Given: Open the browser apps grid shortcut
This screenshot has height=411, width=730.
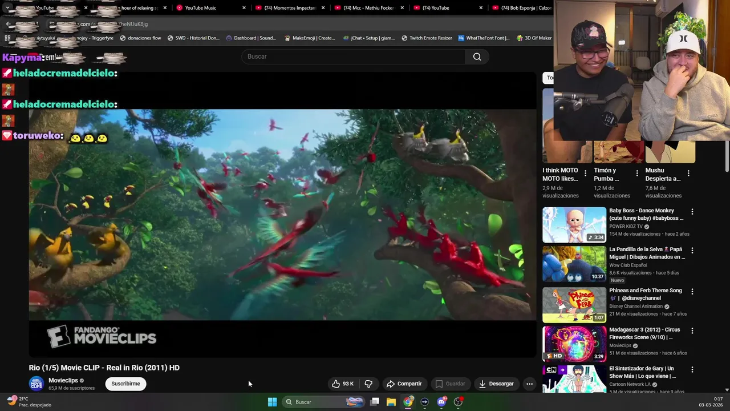Looking at the screenshot, I should (x=7, y=38).
